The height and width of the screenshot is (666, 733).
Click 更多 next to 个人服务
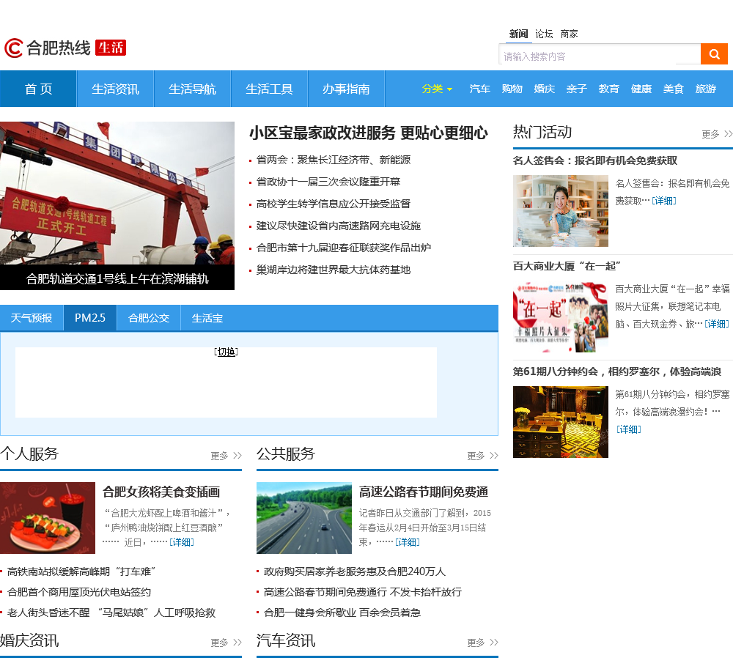(x=226, y=456)
